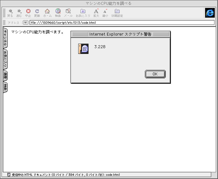Image resolution: width=218 pixels, height=179 pixels.
Task: Open the Search (検索) side tab
Action: point(5,87)
